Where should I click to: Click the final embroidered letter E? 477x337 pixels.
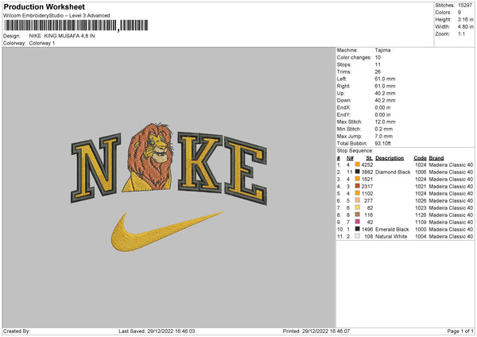tap(246, 171)
